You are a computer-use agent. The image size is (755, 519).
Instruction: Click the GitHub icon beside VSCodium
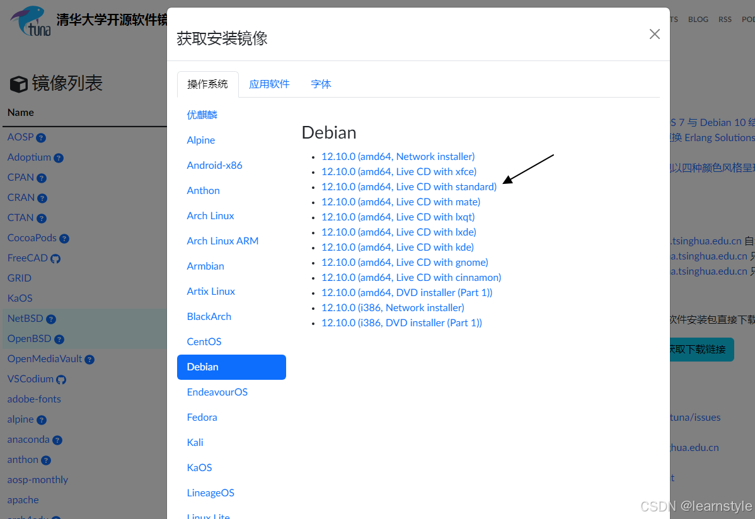click(61, 380)
